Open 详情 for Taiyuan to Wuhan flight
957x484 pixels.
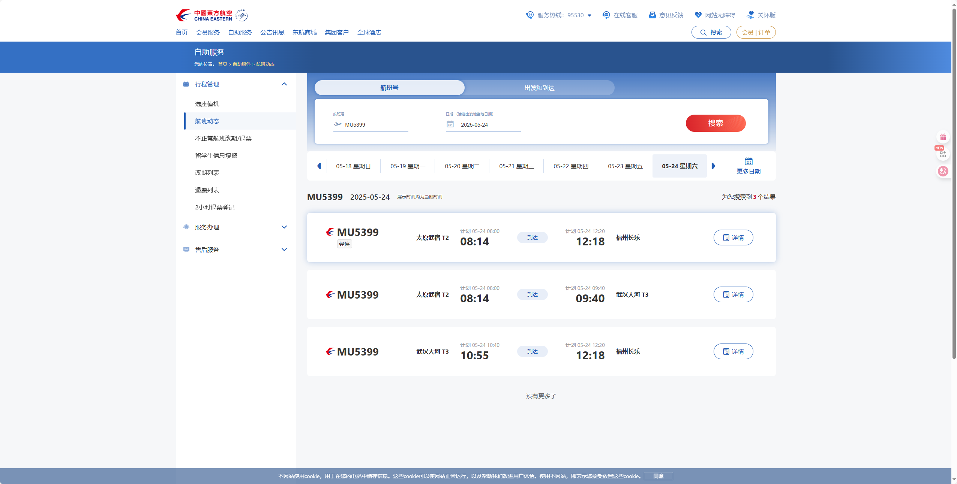tap(733, 294)
